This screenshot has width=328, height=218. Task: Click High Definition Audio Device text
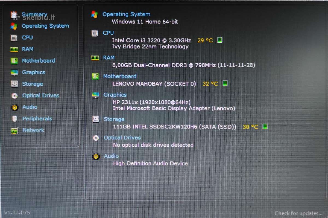coord(150,164)
